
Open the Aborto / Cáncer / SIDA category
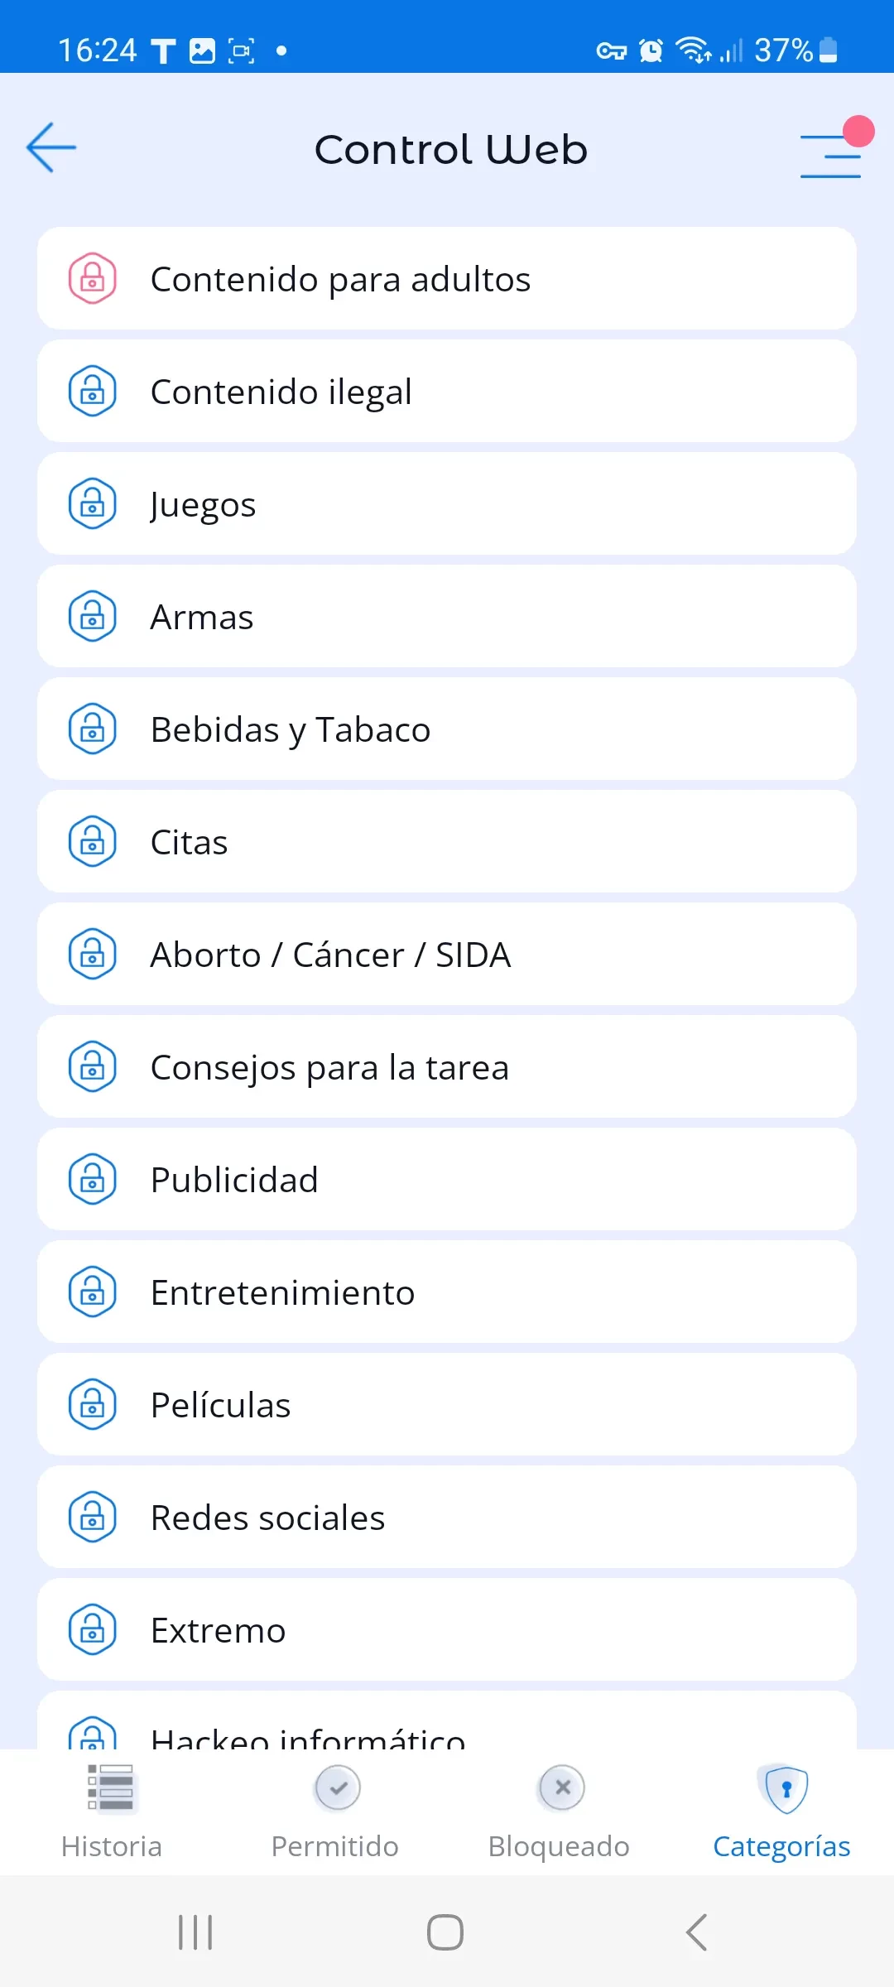447,954
